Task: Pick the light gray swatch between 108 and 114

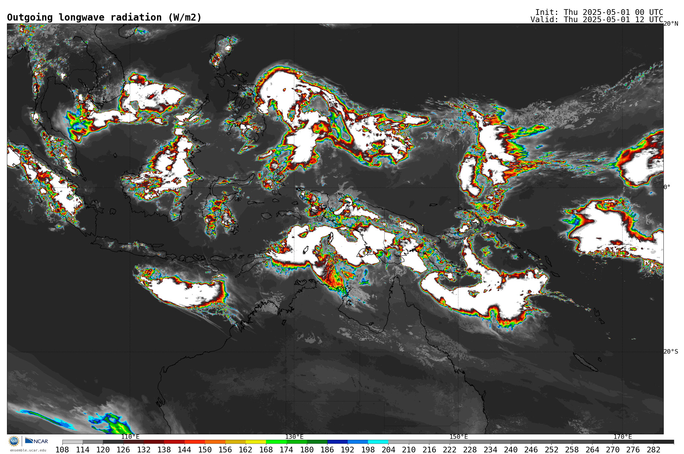Action: (x=73, y=442)
